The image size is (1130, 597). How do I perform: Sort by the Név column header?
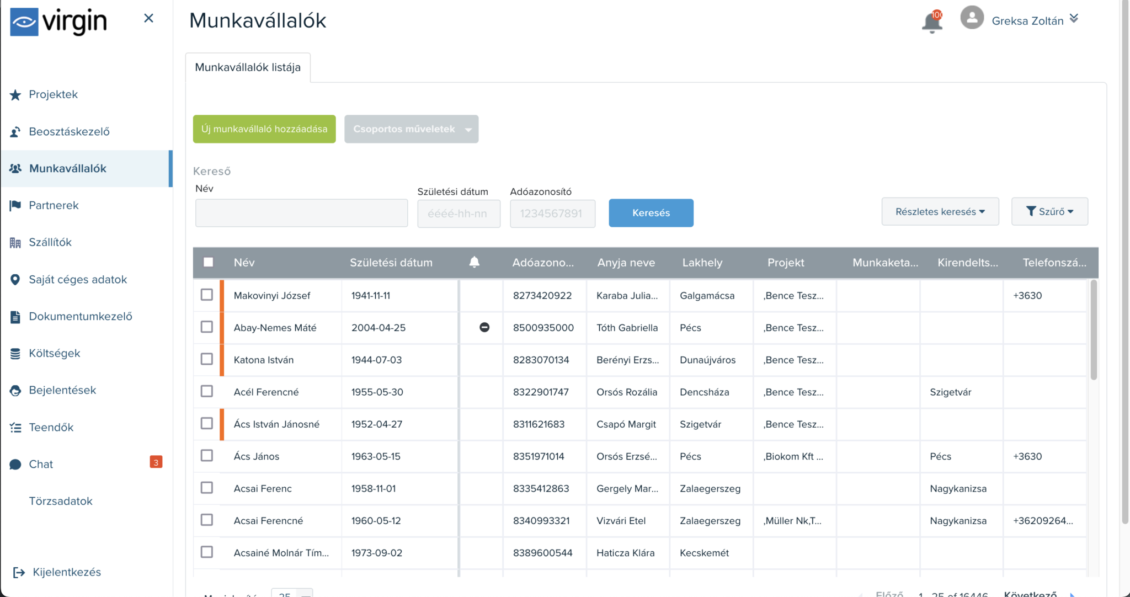tap(244, 263)
